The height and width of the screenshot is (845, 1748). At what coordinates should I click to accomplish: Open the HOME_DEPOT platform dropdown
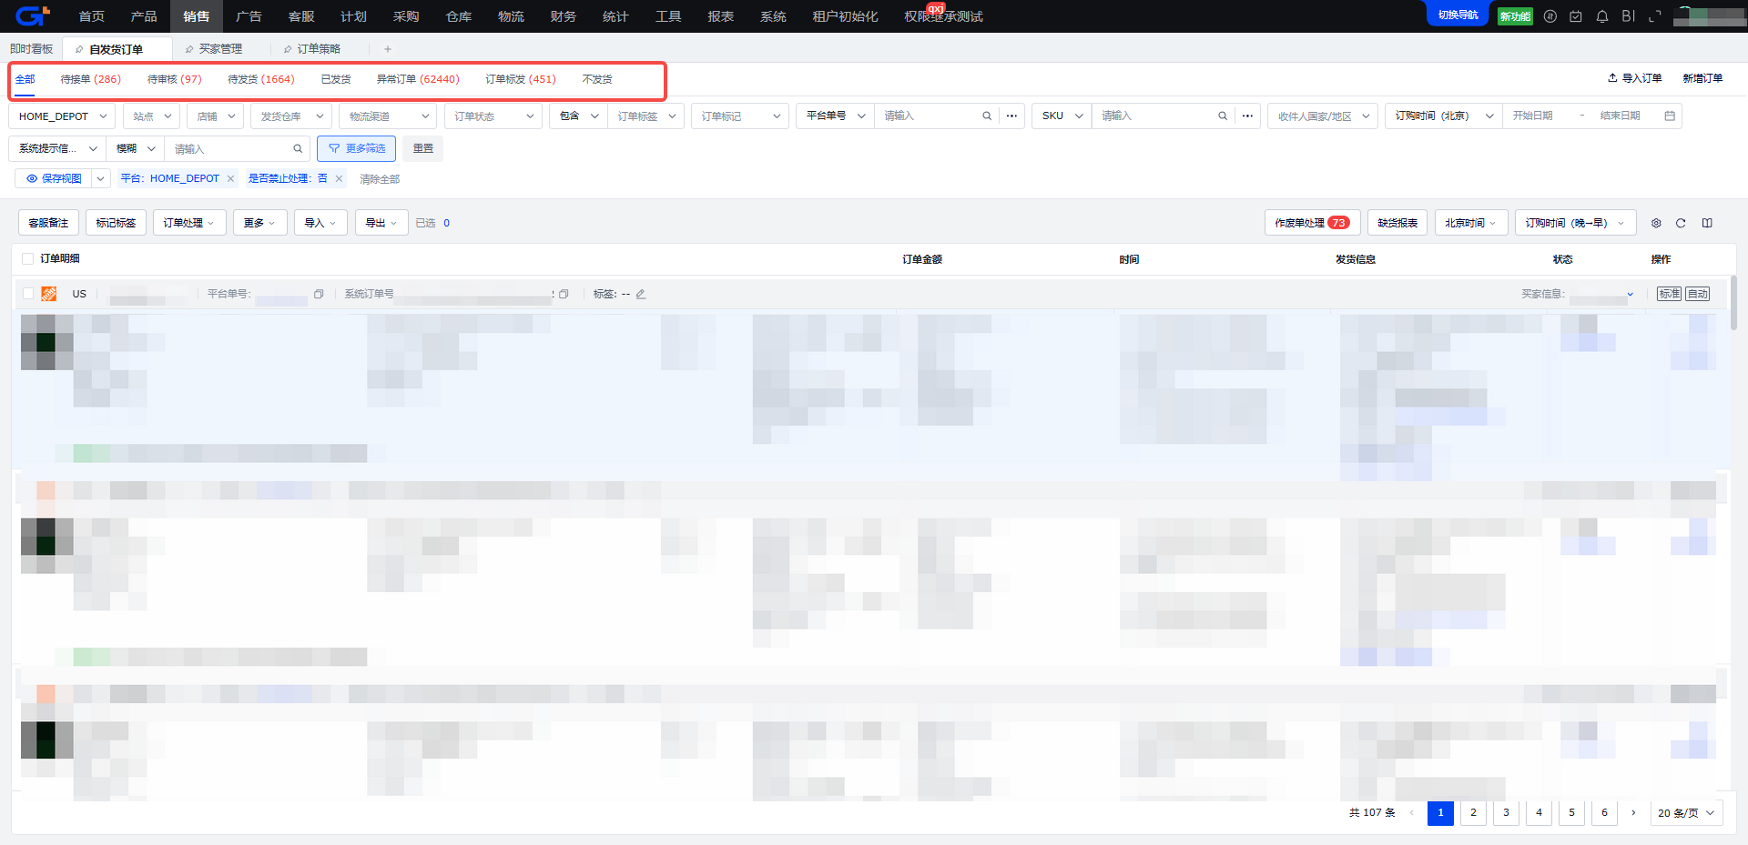(x=63, y=116)
